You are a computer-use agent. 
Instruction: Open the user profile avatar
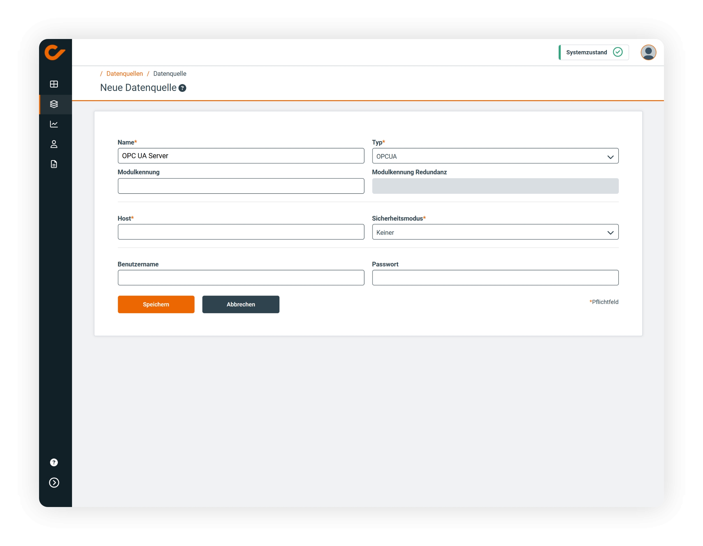pyautogui.click(x=648, y=52)
